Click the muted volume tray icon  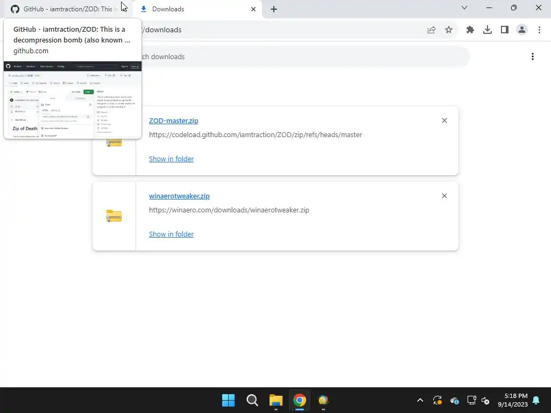(x=485, y=400)
